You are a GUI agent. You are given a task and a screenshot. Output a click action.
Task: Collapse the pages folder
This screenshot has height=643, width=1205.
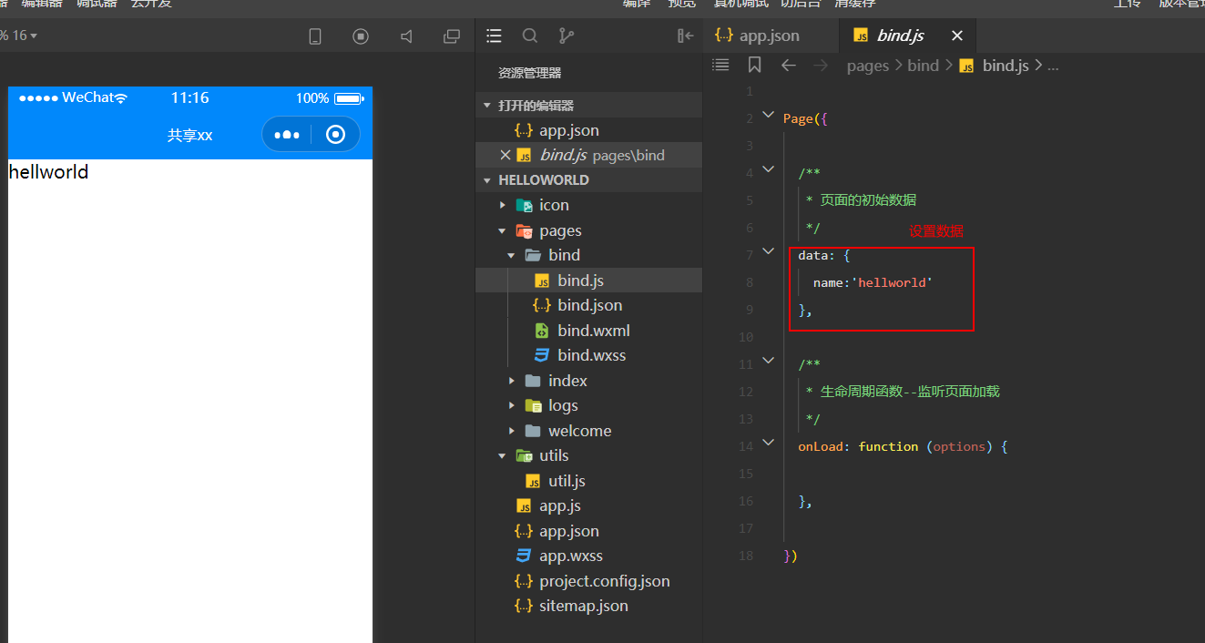click(503, 230)
